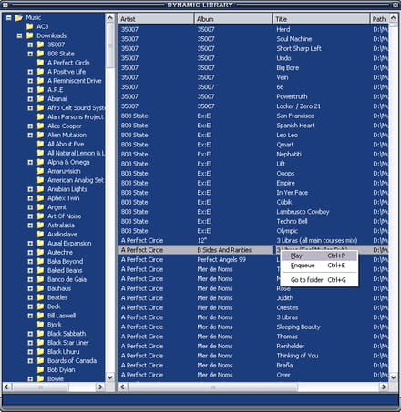Select the Alien Mutation tree item
This screenshot has width=401, height=412.
pyautogui.click(x=67, y=136)
